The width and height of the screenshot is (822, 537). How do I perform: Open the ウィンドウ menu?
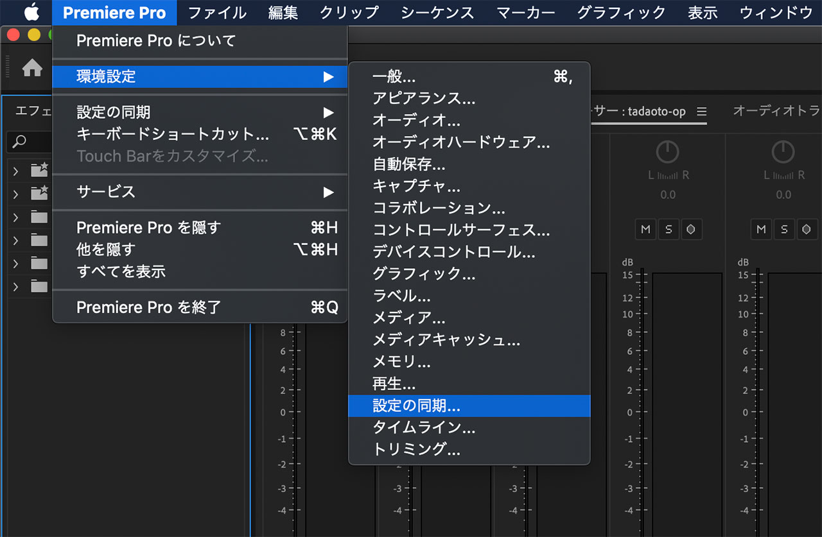775,12
